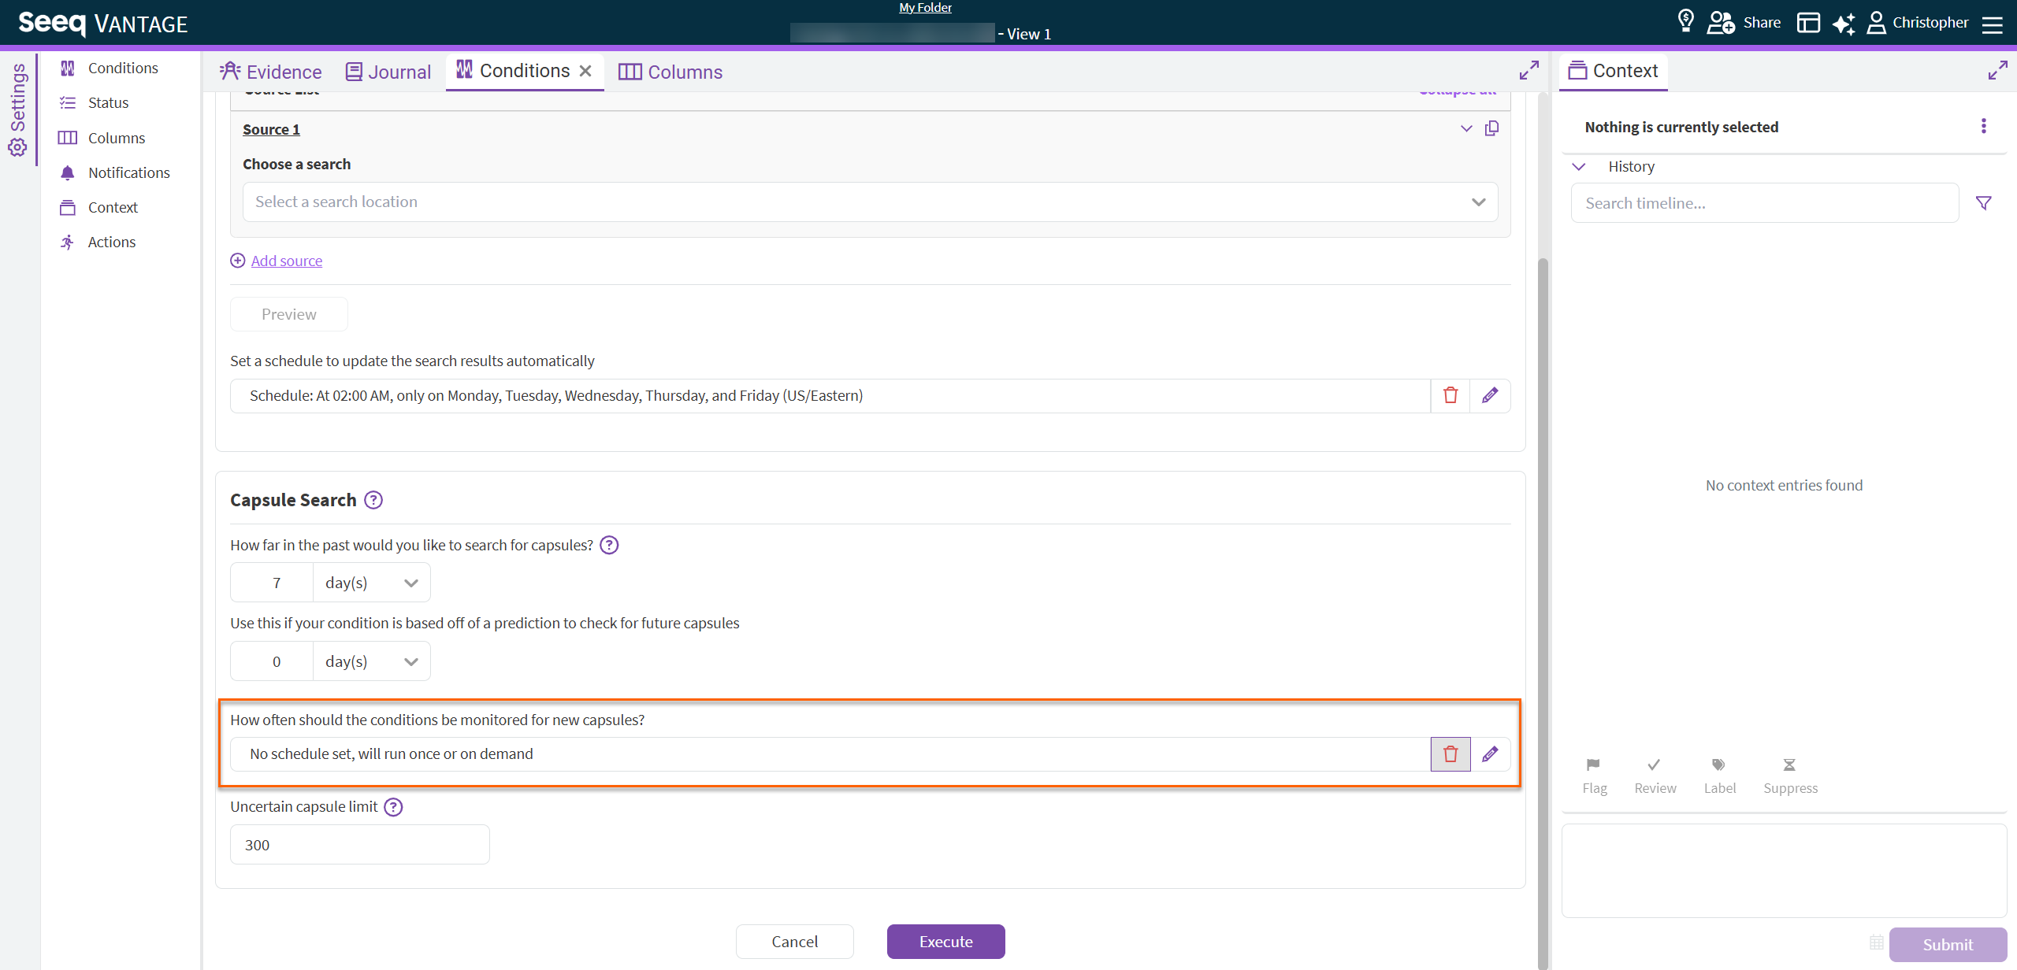Image resolution: width=2017 pixels, height=970 pixels.
Task: Click the add-user share icon
Action: coord(1721,23)
